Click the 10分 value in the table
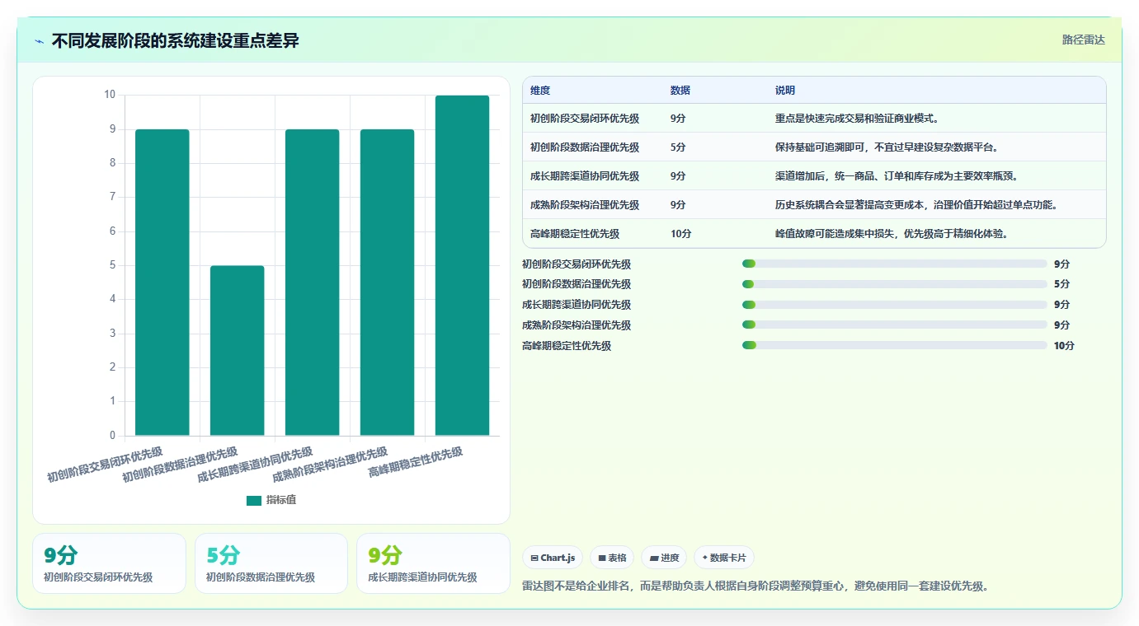Image resolution: width=1139 pixels, height=626 pixels. coord(681,234)
